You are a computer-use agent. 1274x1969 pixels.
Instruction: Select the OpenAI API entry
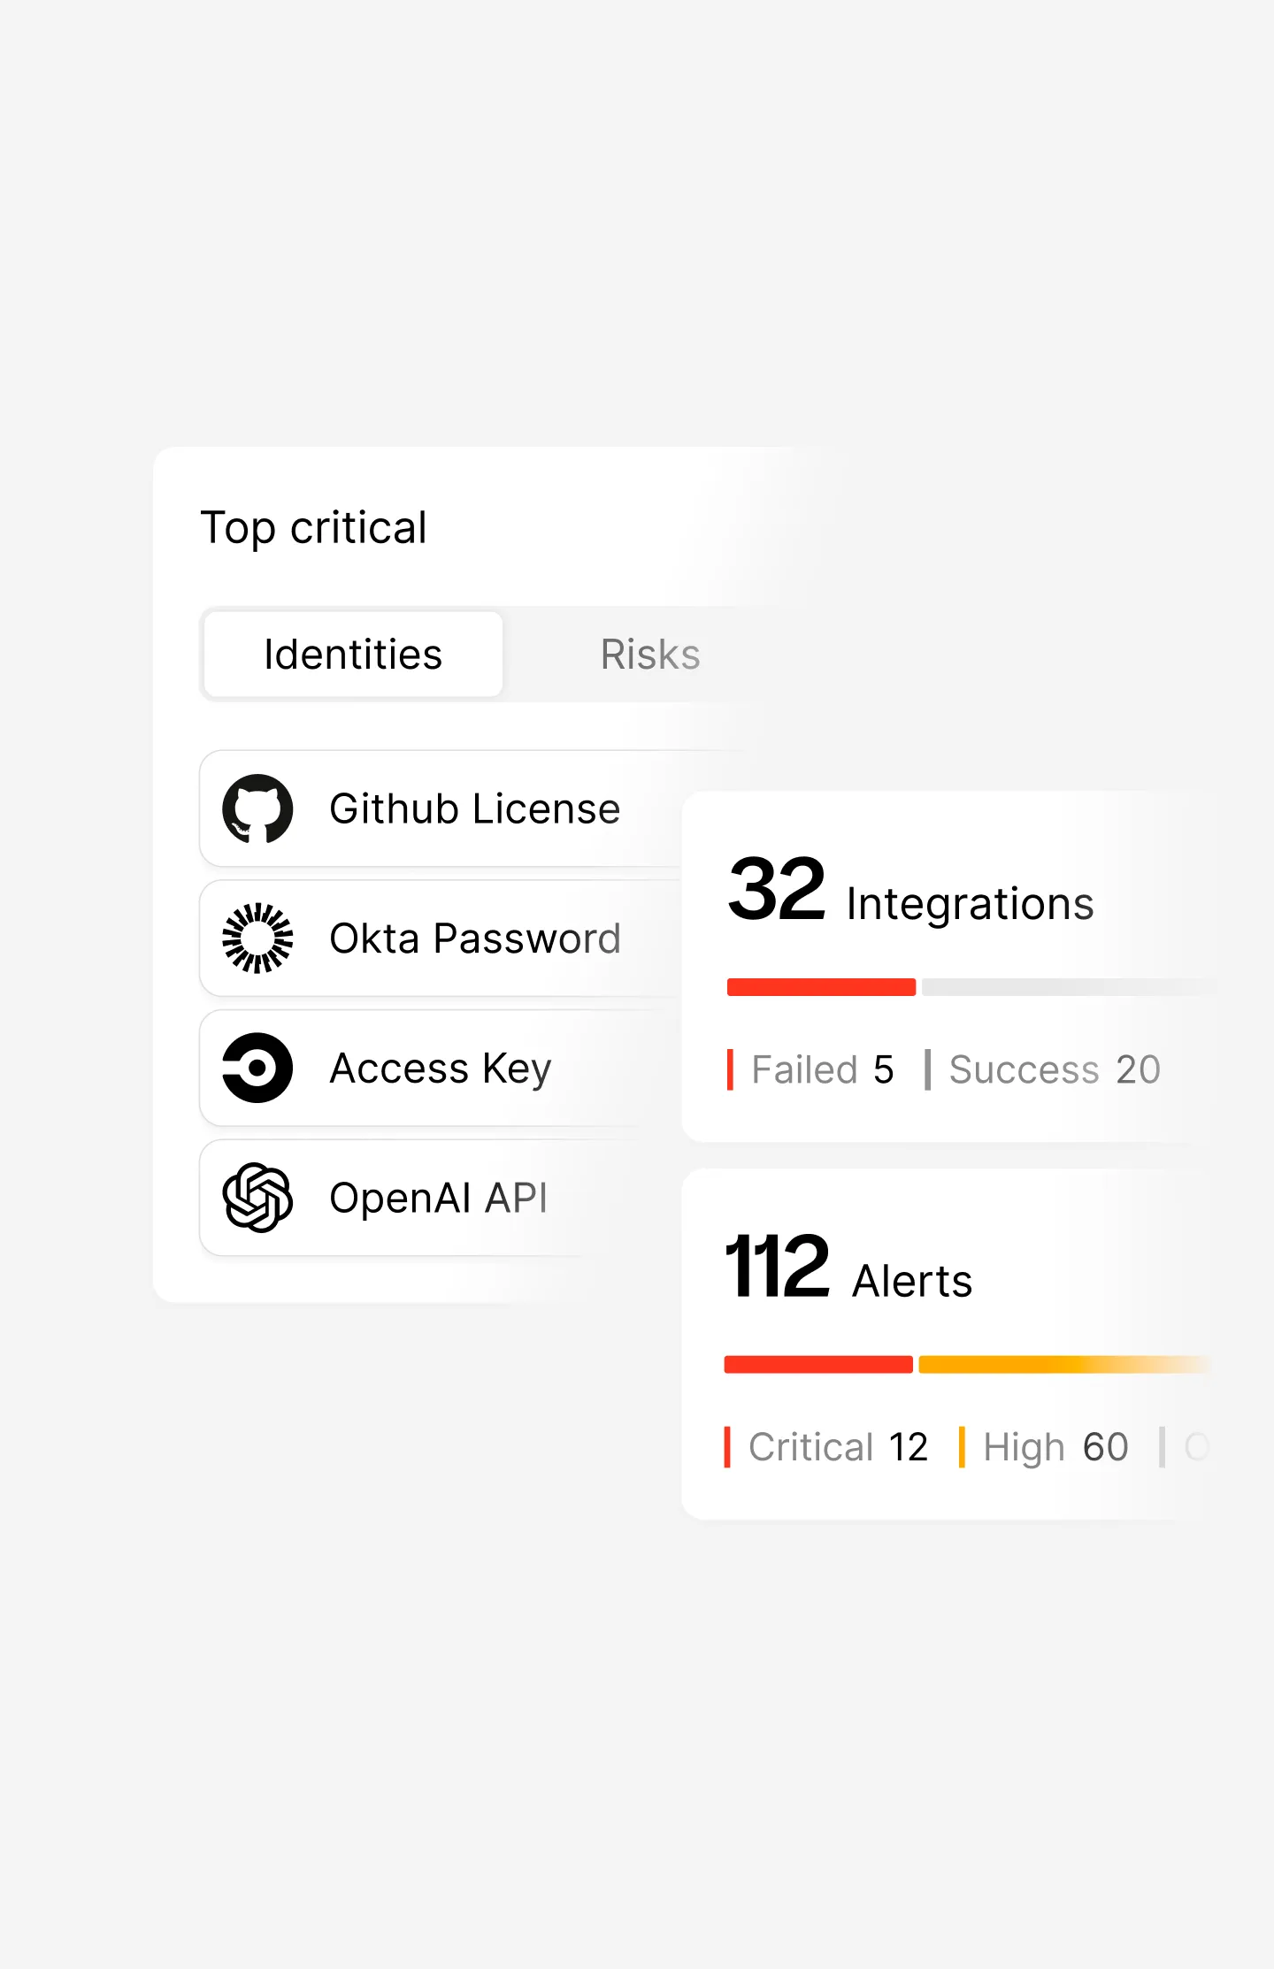pos(438,1199)
